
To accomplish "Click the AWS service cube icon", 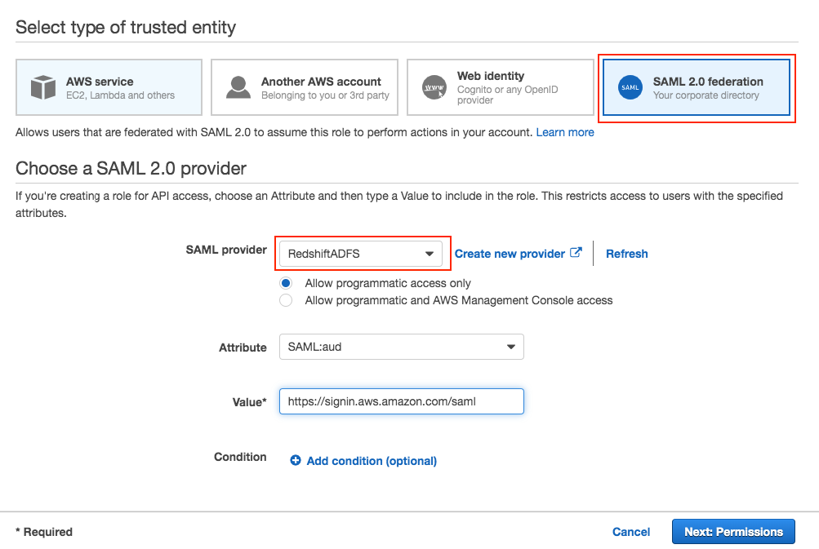I will pos(42,87).
